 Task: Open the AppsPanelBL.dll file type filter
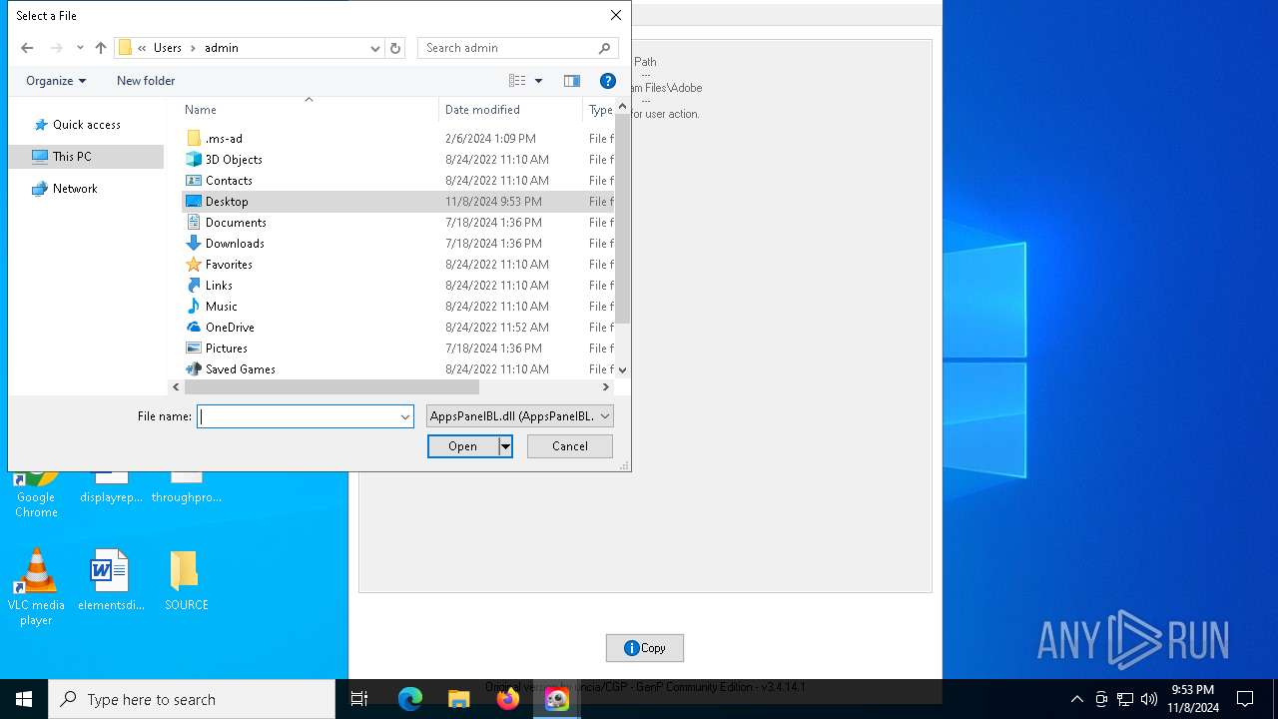click(519, 416)
